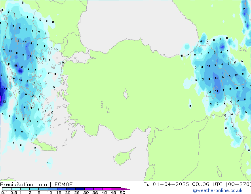This screenshot has width=251, height=194.
Task: Click the 30–35 mm purple legend box
Action: point(89,189)
